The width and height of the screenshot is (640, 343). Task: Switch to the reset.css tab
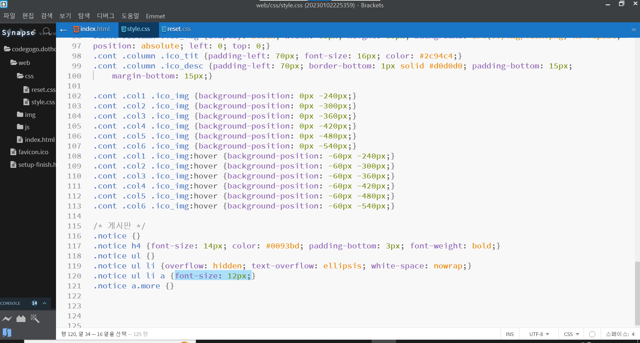tap(176, 29)
